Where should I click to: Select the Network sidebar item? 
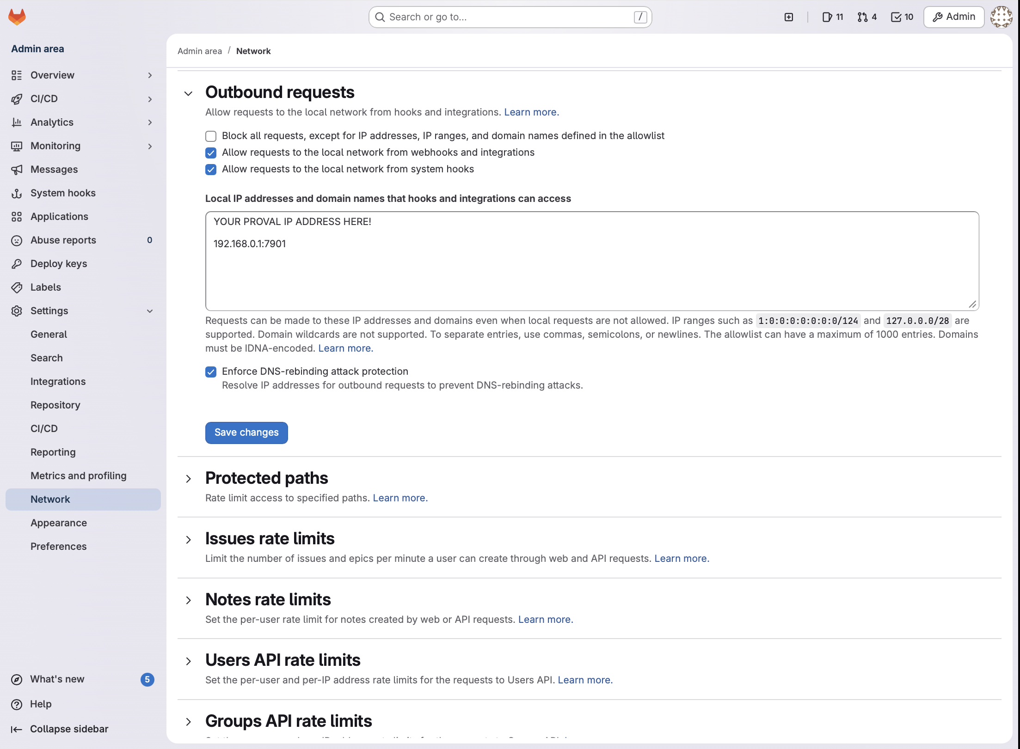pyautogui.click(x=83, y=499)
